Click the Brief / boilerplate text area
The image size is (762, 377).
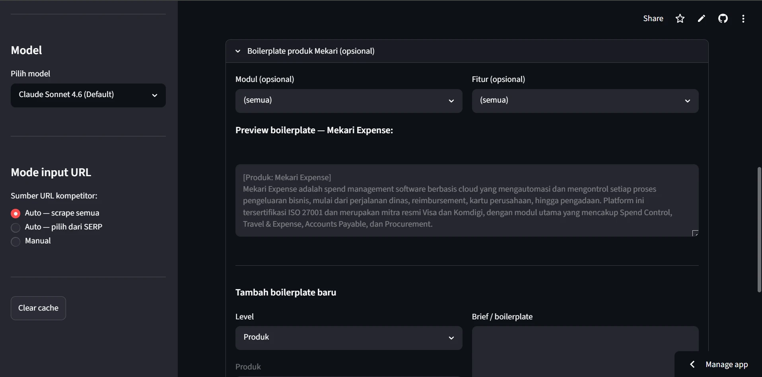[x=585, y=352]
